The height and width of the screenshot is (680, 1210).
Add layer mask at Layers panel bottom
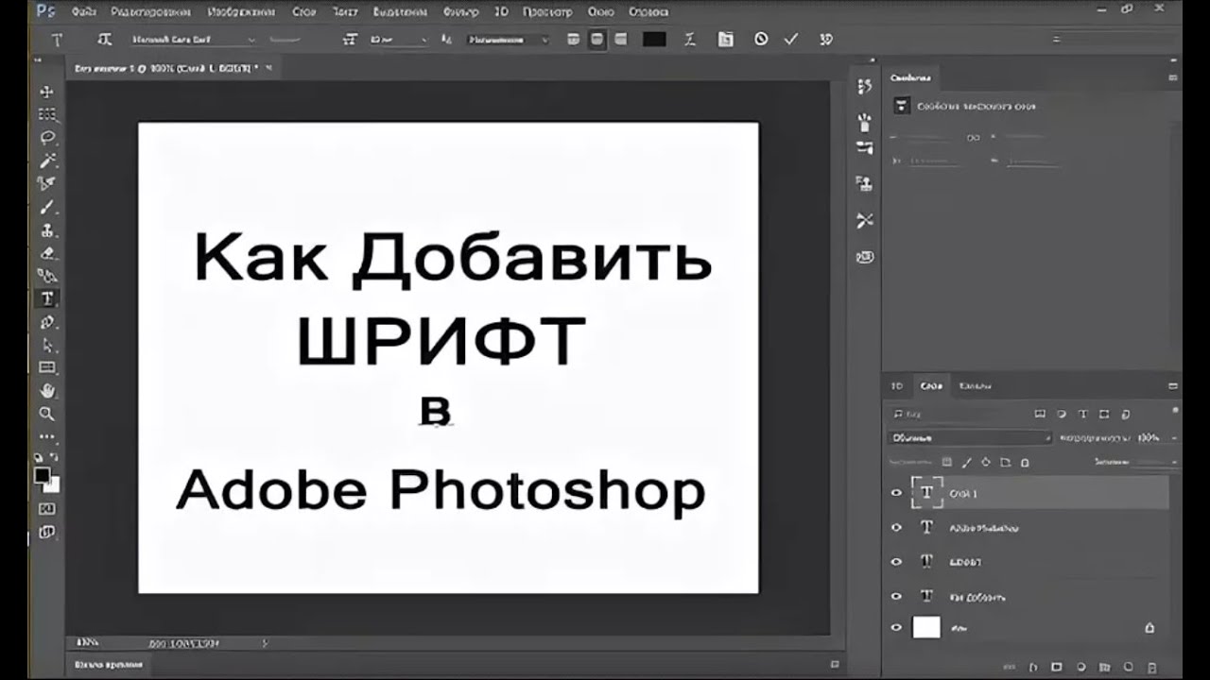1057,667
